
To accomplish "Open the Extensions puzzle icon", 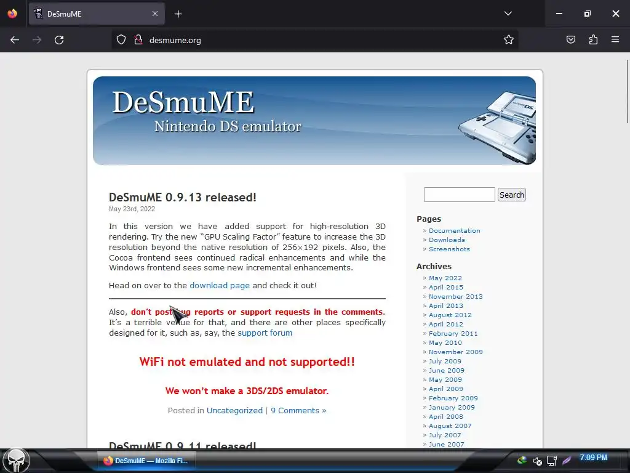I will [593, 40].
